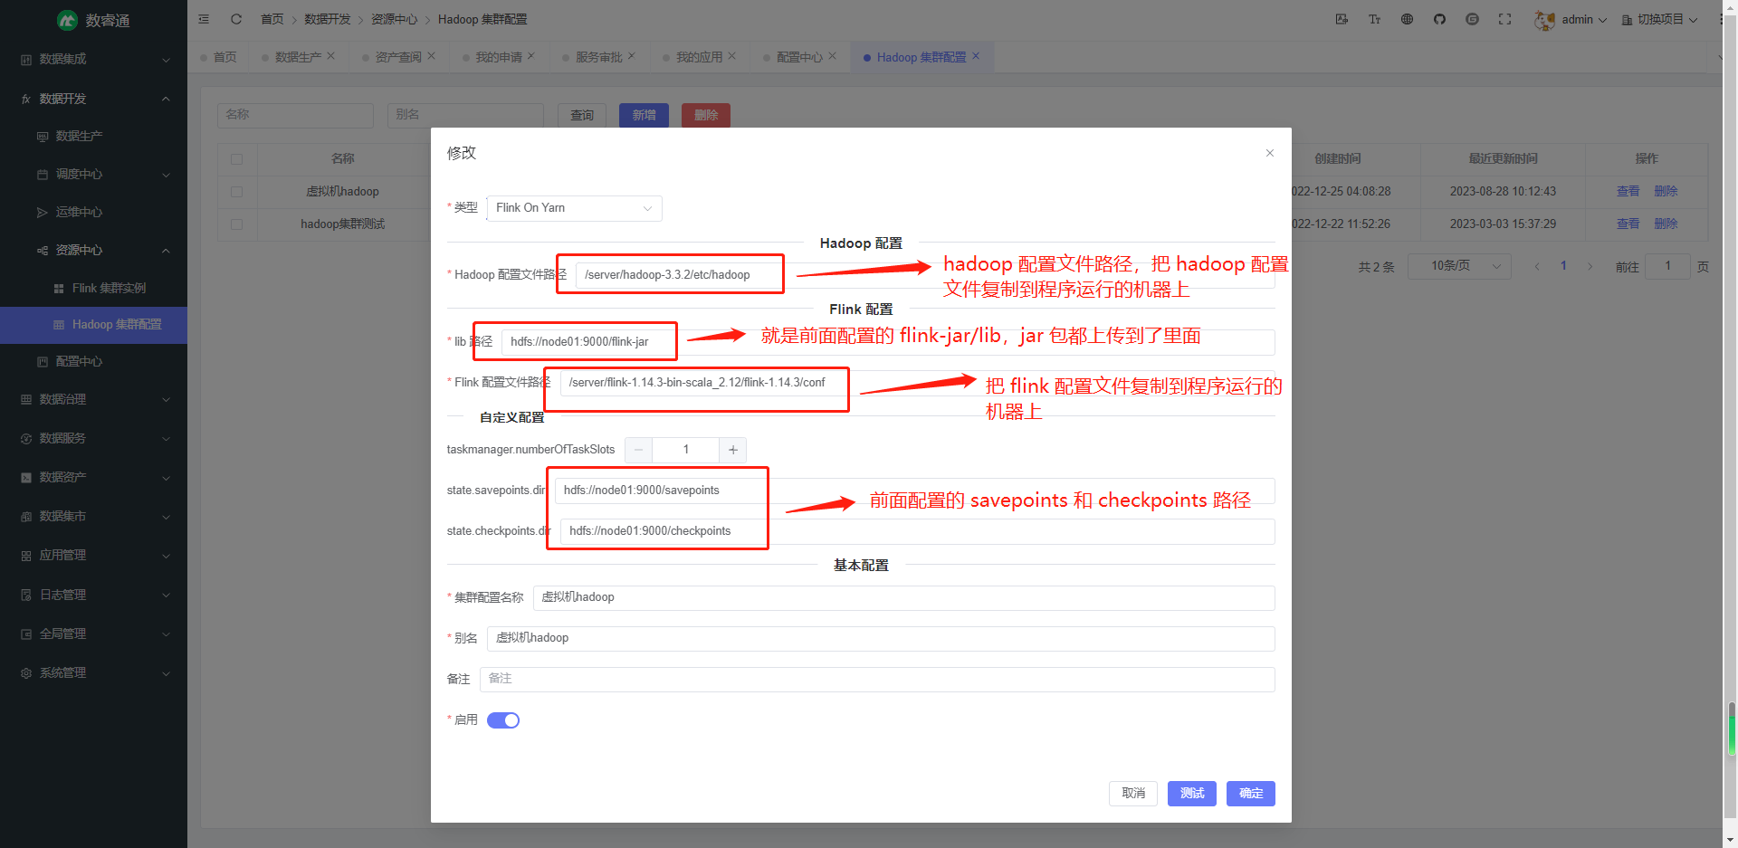Open the 10条/页 page size dropdown
Viewport: 1738px width, 848px height.
[1459, 265]
